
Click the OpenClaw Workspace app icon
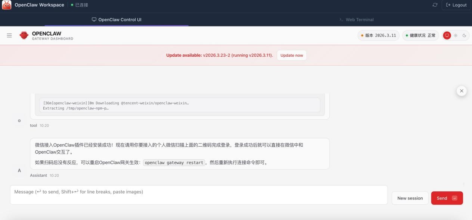tap(6, 5)
